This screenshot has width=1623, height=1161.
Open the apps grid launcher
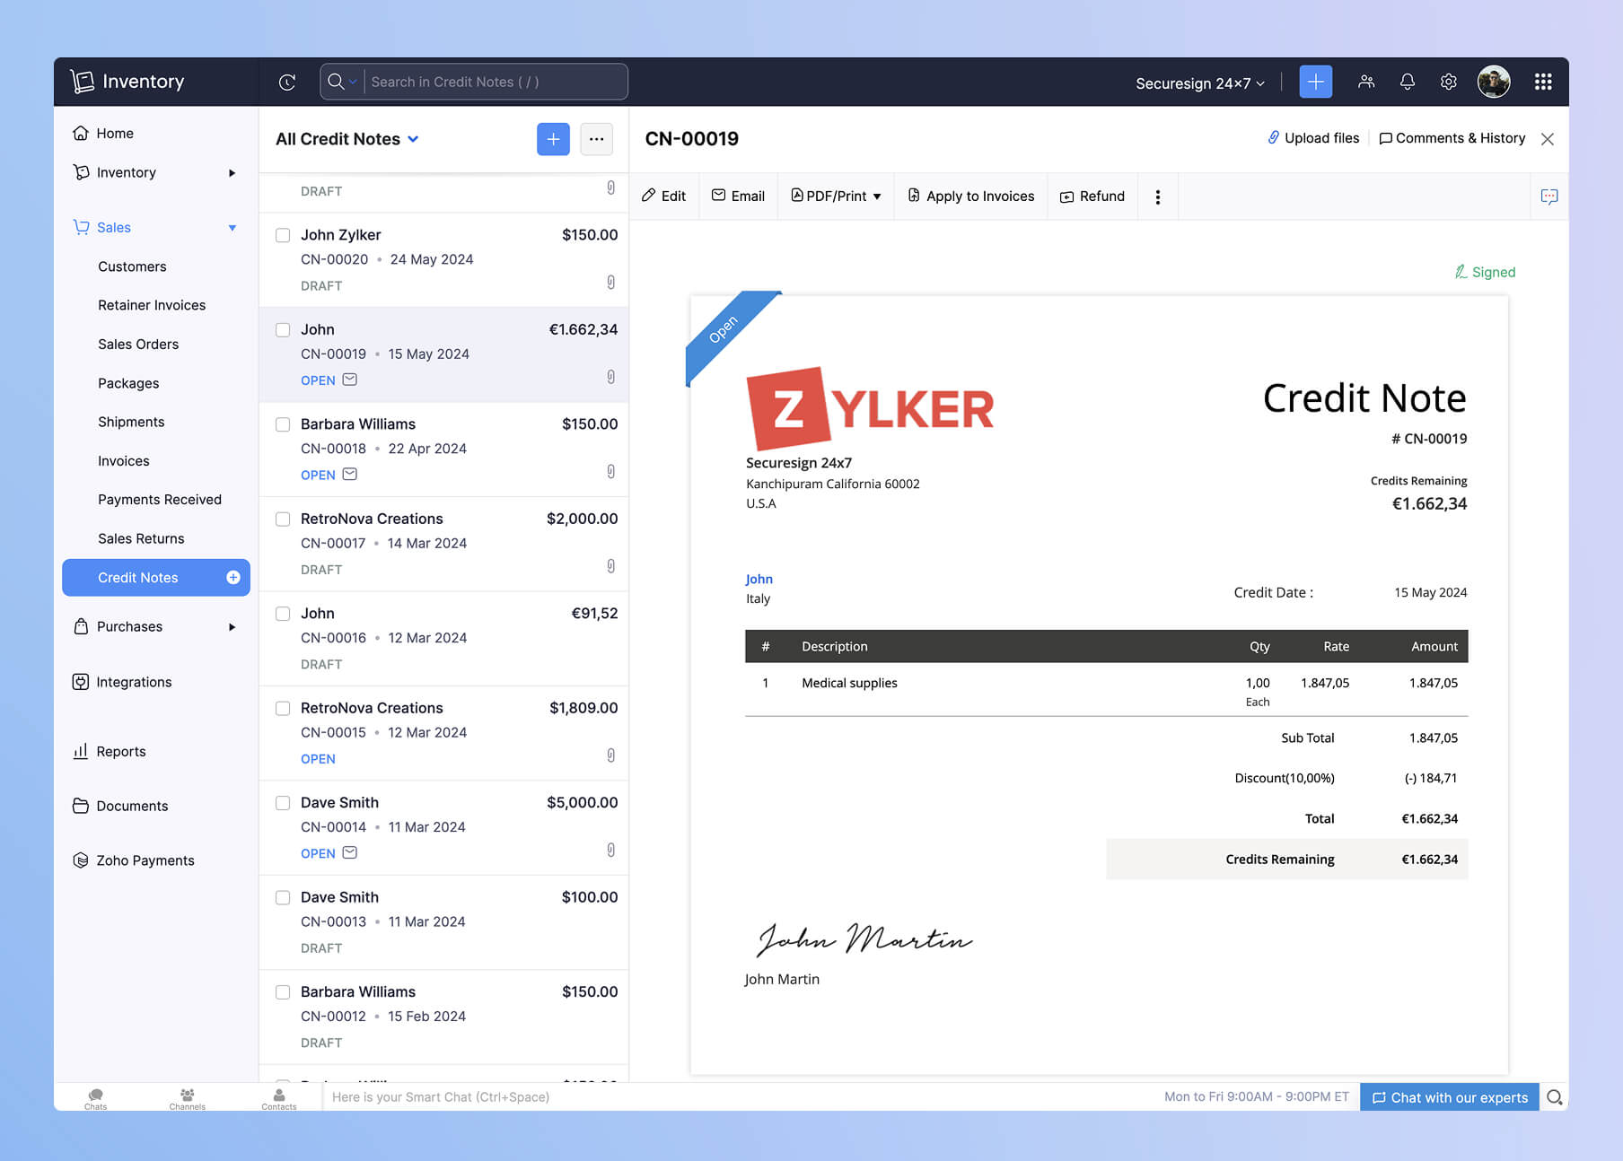[x=1543, y=82]
